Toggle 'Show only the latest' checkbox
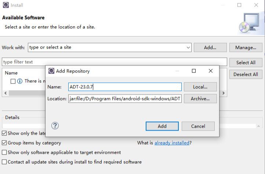Image resolution: width=265 pixels, height=174 pixels. [4, 133]
